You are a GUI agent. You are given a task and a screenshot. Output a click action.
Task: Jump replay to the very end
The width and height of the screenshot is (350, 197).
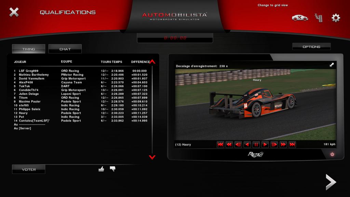click(x=292, y=145)
